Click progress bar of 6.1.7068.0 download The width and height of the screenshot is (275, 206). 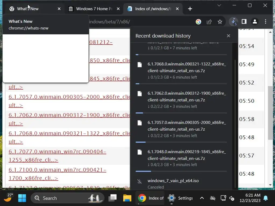coord(181,84)
